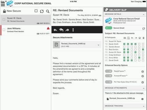Collapse the Message Attachments section
The image size is (147, 110).
tap(144, 88)
